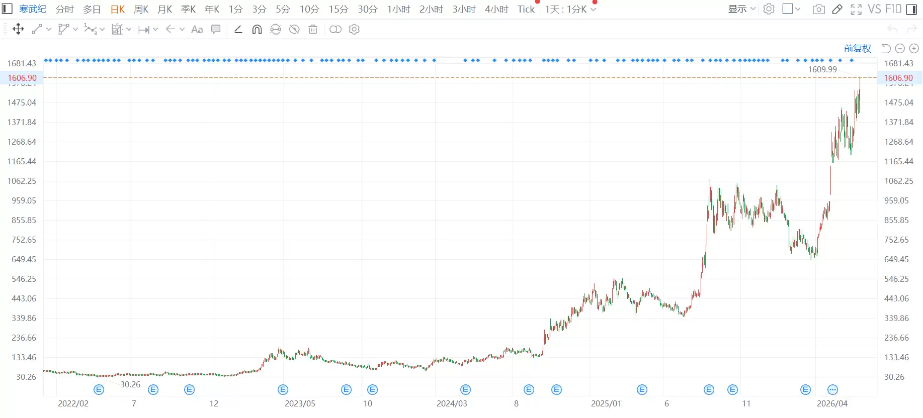Expand the 1天:1分K interval dropdown

[x=571, y=9]
